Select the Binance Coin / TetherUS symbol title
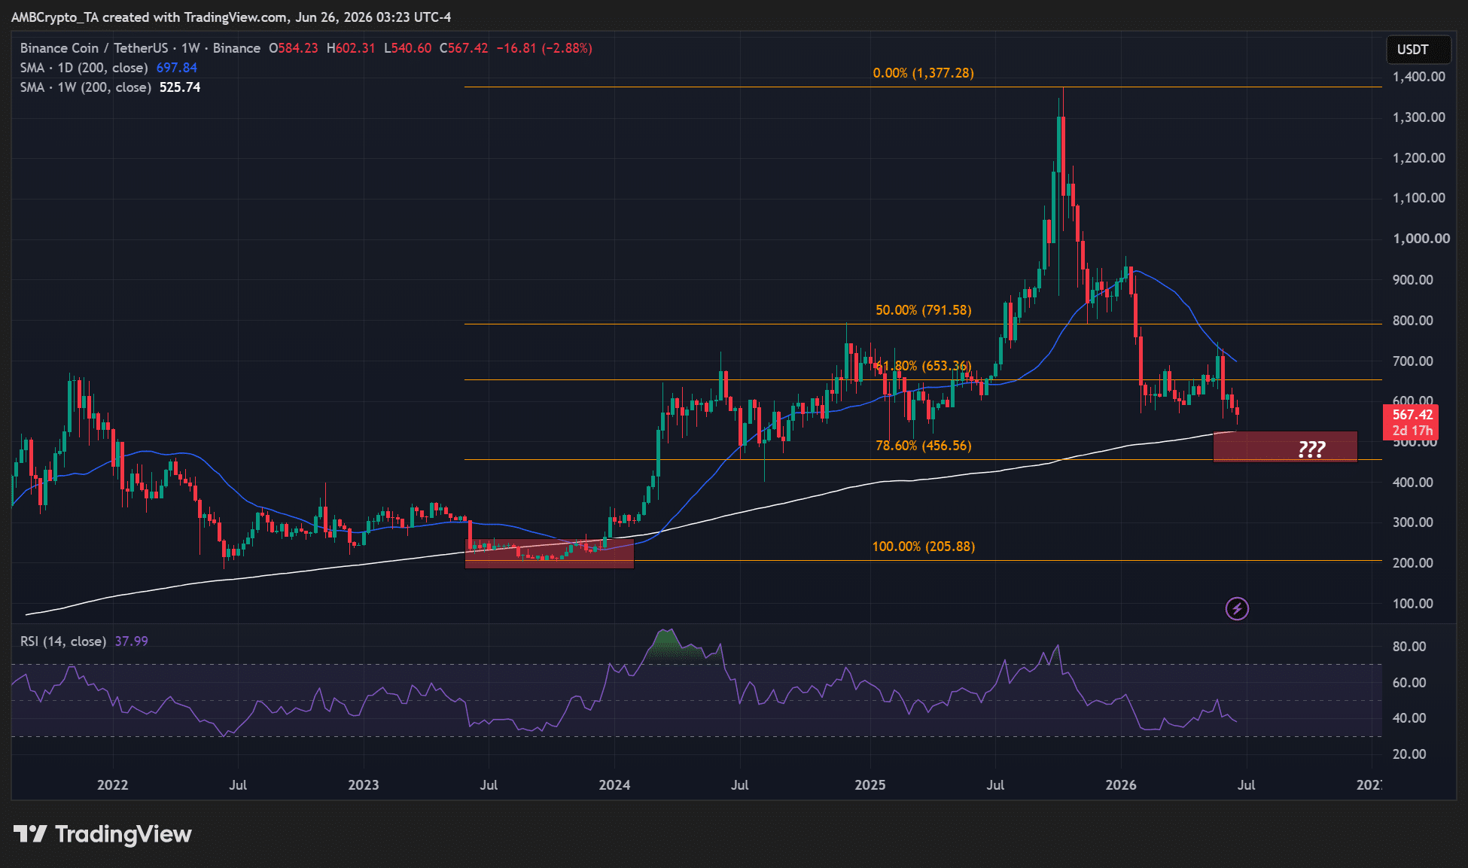Screen dimensions: 1468x868 (140, 48)
